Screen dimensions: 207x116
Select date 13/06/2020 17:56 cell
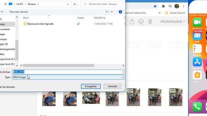click(103, 24)
